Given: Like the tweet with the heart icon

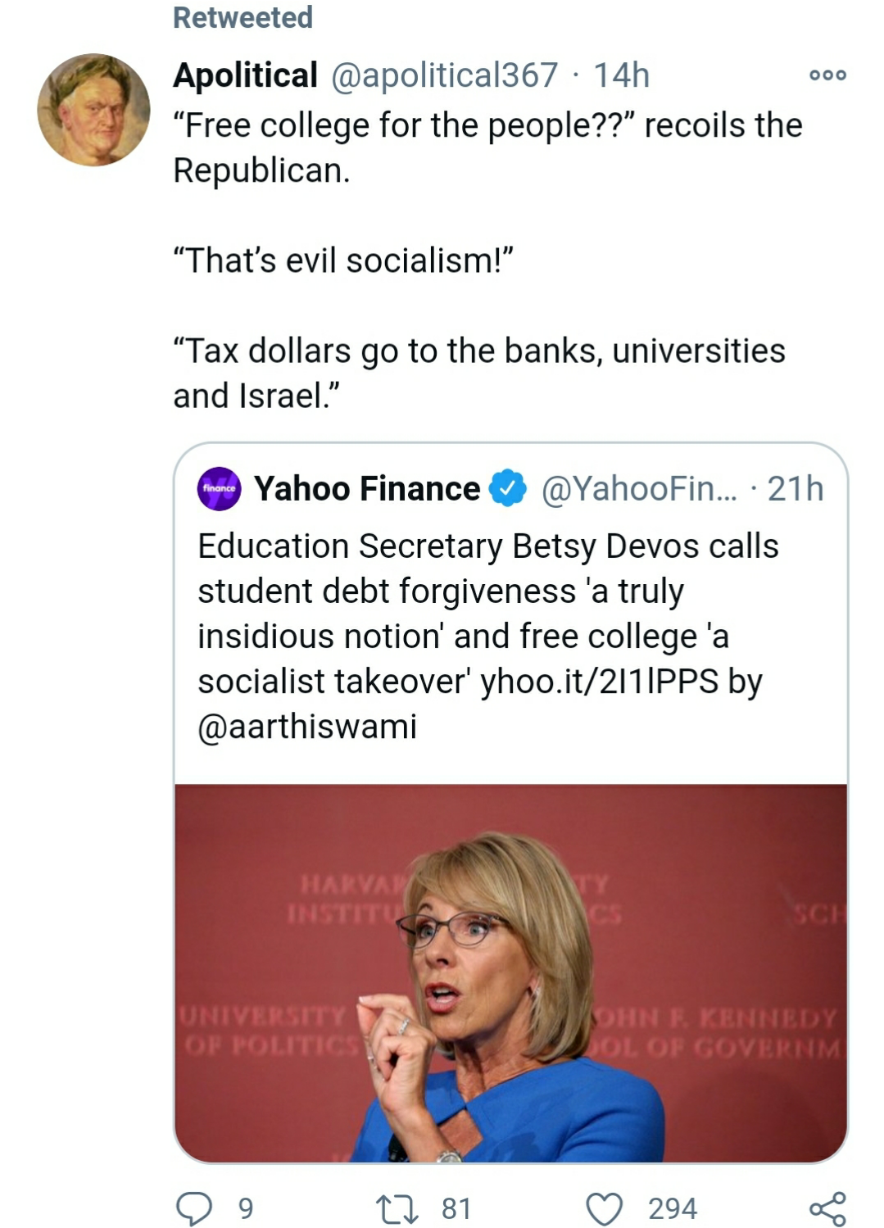Looking at the screenshot, I should click(x=605, y=1209).
